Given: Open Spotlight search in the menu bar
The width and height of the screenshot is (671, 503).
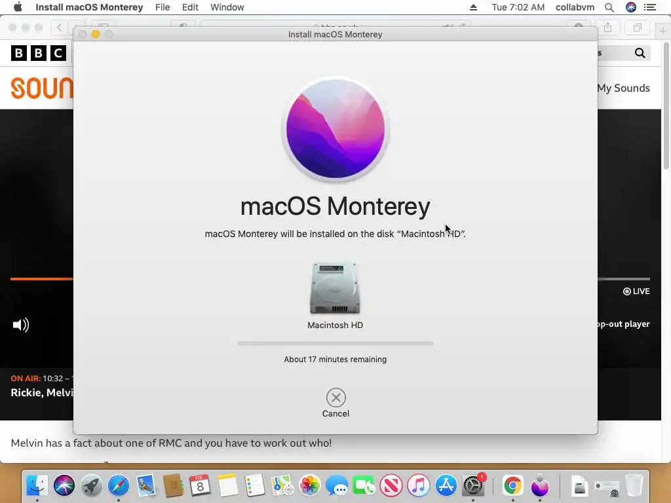Looking at the screenshot, I should (609, 7).
